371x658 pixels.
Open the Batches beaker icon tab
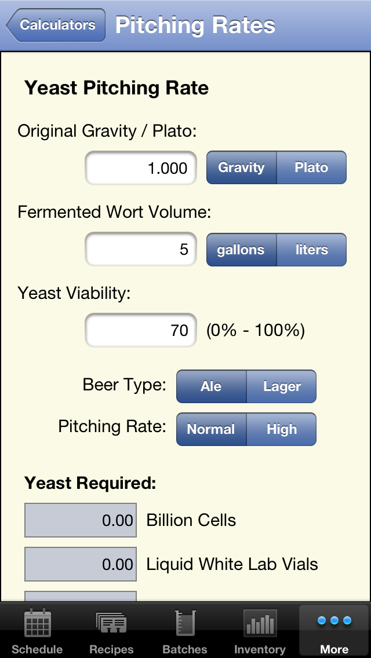(185, 630)
